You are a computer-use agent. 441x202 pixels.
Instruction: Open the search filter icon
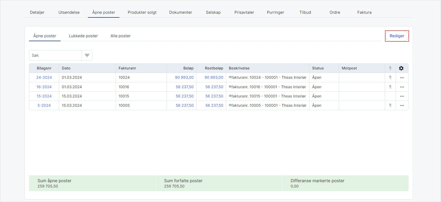pyautogui.click(x=87, y=55)
